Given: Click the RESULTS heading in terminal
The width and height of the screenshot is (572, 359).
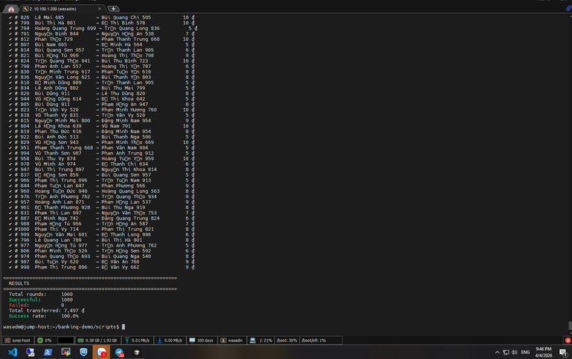Looking at the screenshot, I should [19, 283].
